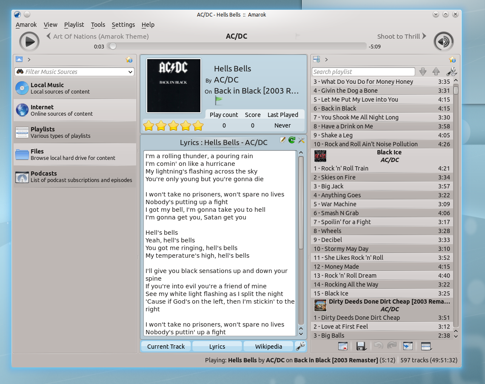Save the current playlist
The image size is (485, 384).
point(361,346)
